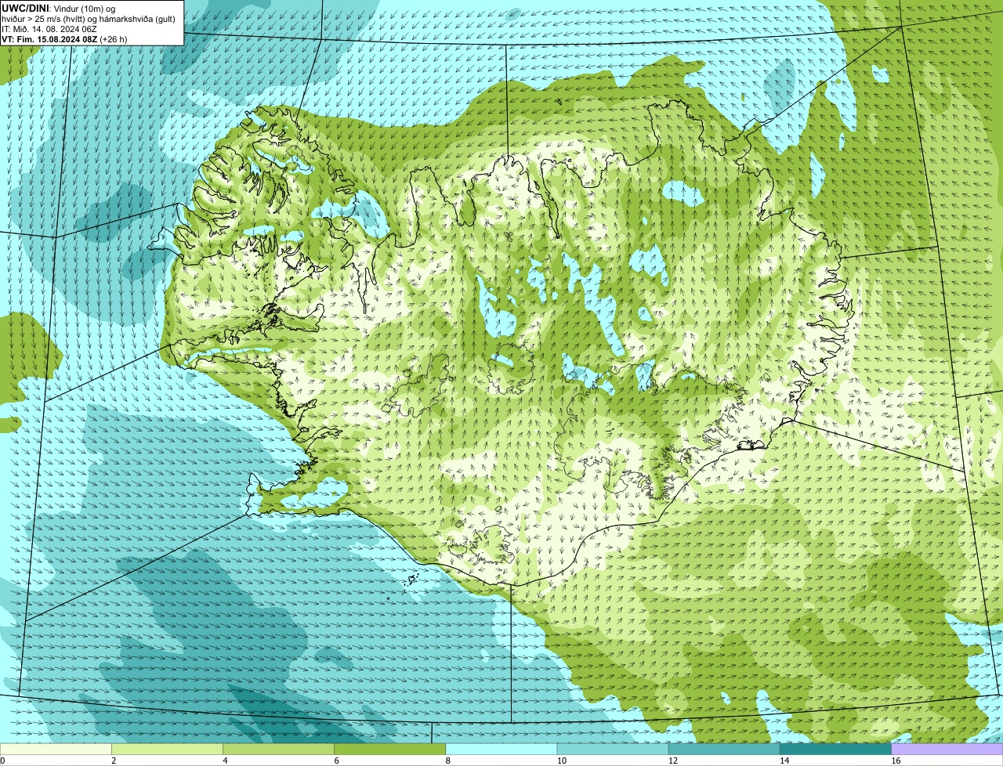Click the '4' legend scale label
1003x766 pixels.
(x=225, y=761)
